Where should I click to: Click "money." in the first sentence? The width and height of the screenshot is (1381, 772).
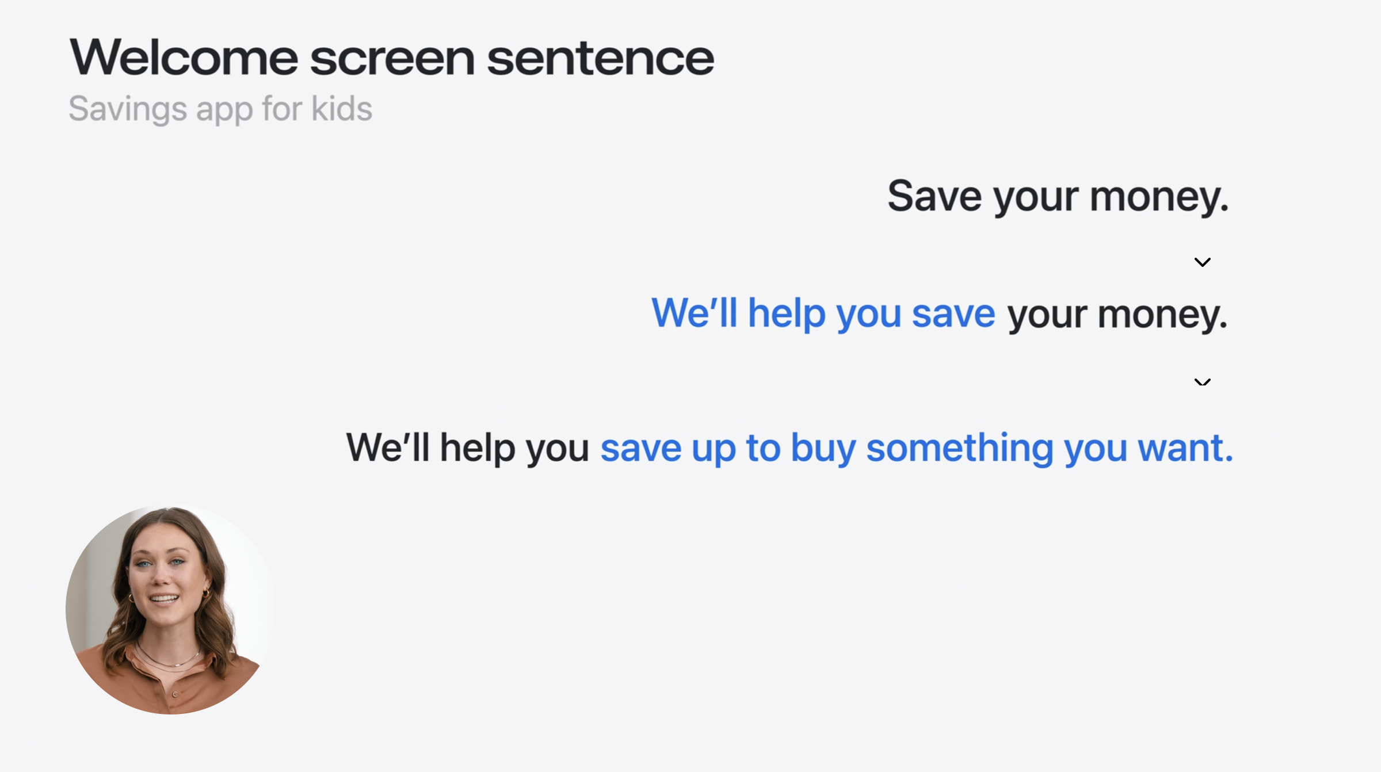click(x=1159, y=197)
